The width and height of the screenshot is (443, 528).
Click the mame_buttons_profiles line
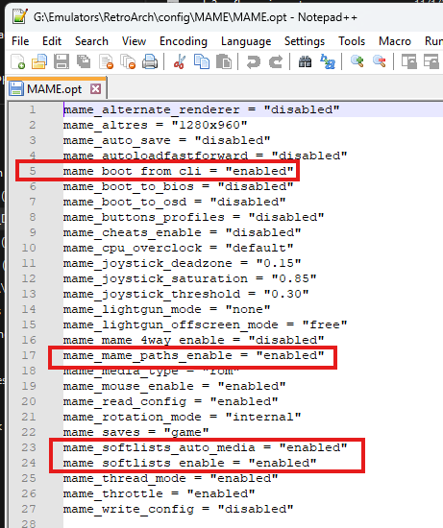(193, 217)
